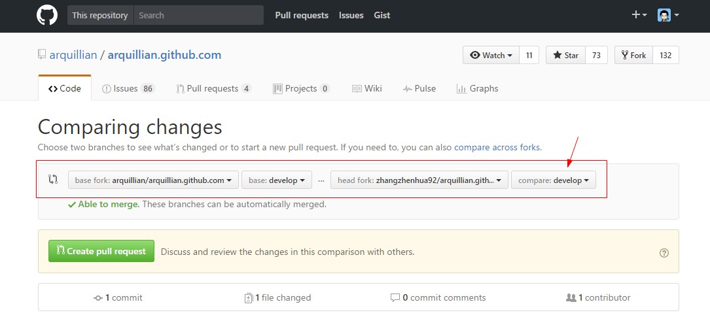This screenshot has width=710, height=317.
Task: Click the 'Able to merge.' status text
Action: [108, 205]
